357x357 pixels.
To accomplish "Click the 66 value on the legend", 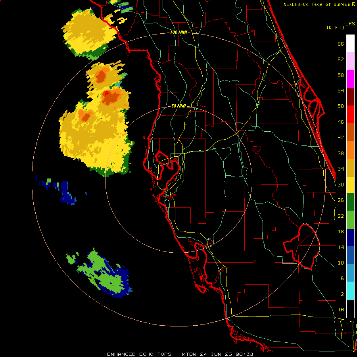I will coord(341,44).
